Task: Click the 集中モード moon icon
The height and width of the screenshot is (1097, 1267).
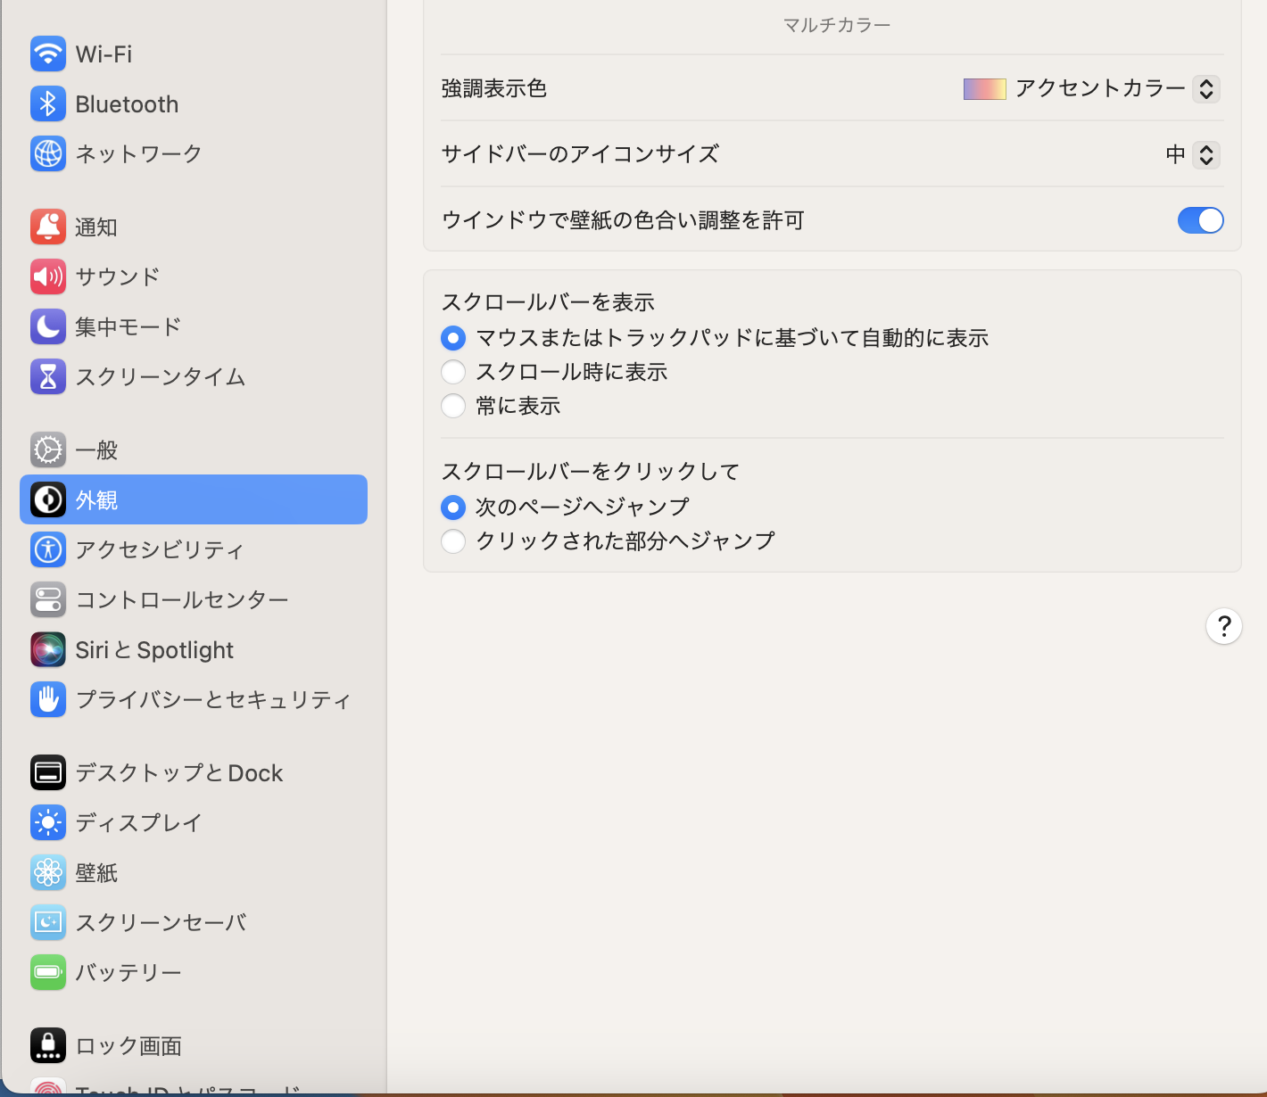Action: coord(48,326)
